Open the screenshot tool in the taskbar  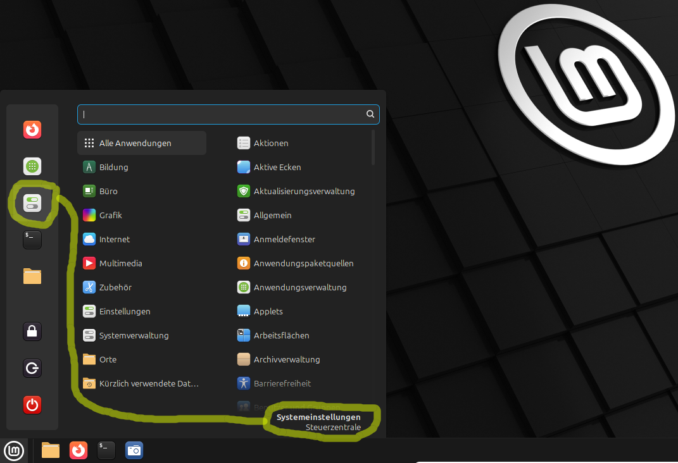(x=134, y=450)
